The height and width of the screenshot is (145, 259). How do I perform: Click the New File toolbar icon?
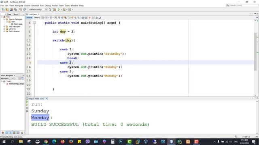[3, 10]
